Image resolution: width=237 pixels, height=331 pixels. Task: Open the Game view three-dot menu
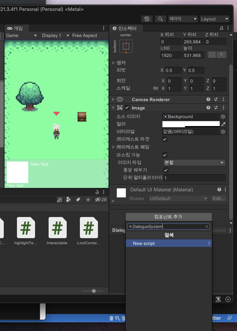pyautogui.click(x=104, y=28)
